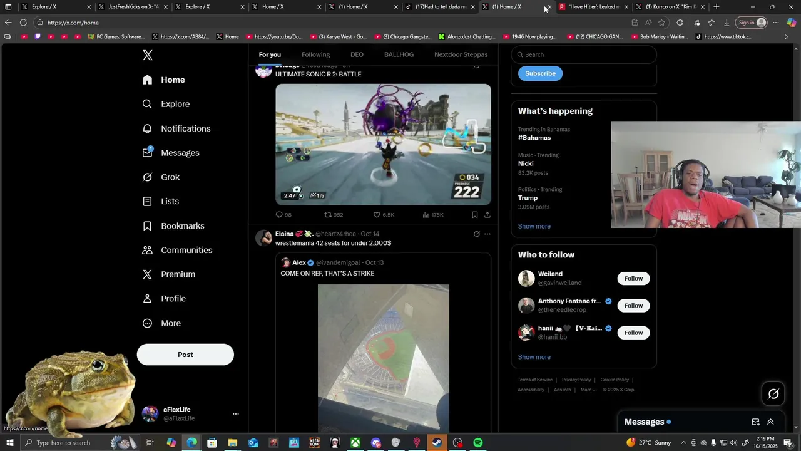Image resolution: width=801 pixels, height=451 pixels.
Task: Reply to the Sonic R 2 post
Action: coord(283,215)
